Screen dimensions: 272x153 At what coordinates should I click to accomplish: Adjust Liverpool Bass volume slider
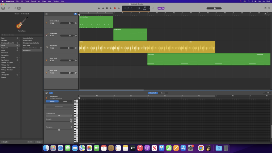tap(67, 23)
